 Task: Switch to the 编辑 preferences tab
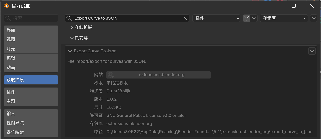(31, 58)
